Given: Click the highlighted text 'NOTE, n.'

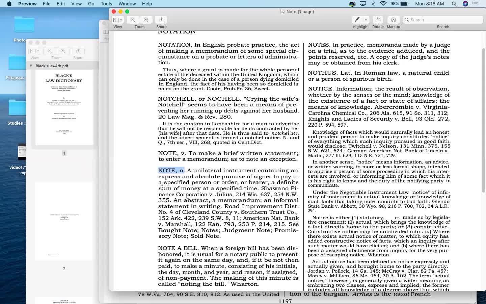Looking at the screenshot, I should click(x=171, y=171).
